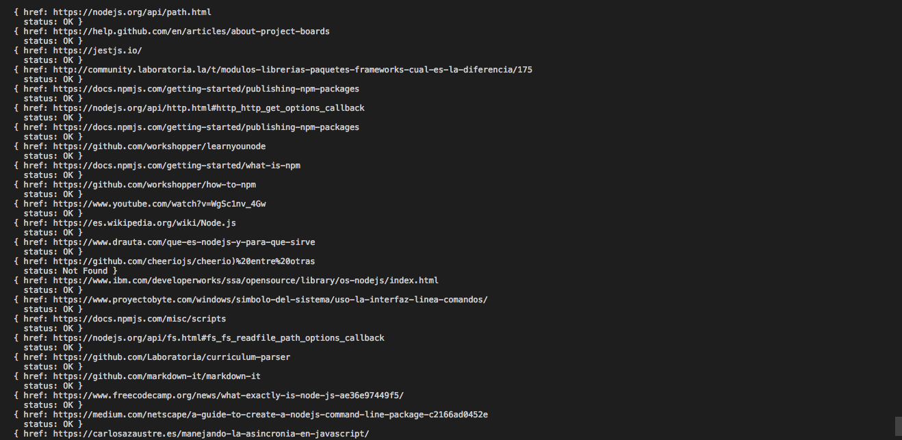Viewport: 902px width, 440px height.
Task: Select the community.laboratoria.la modulos-librerias URL
Action: pyautogui.click(x=293, y=70)
